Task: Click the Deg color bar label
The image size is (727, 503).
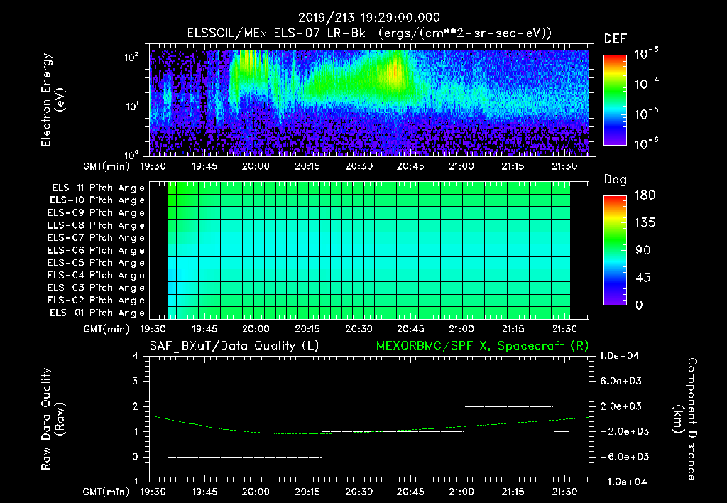Action: pos(616,180)
